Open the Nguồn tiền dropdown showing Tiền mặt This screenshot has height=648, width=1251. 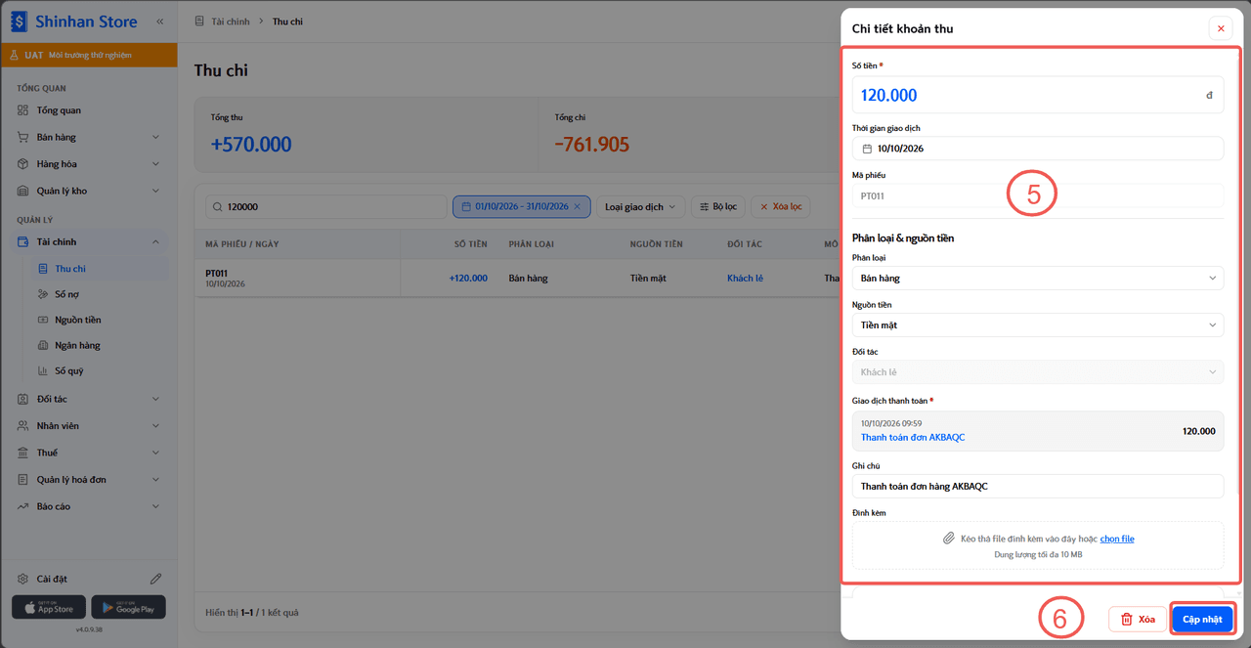pos(1038,325)
